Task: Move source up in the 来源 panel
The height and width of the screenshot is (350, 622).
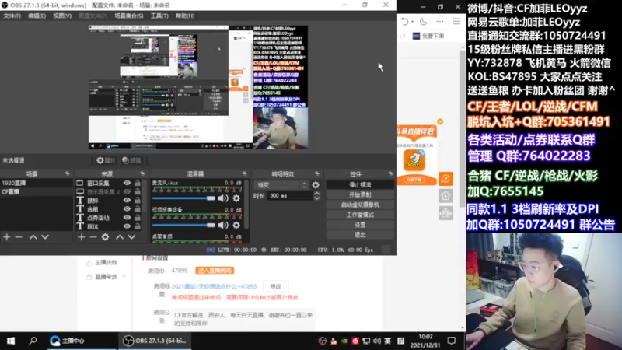Action: (120, 237)
